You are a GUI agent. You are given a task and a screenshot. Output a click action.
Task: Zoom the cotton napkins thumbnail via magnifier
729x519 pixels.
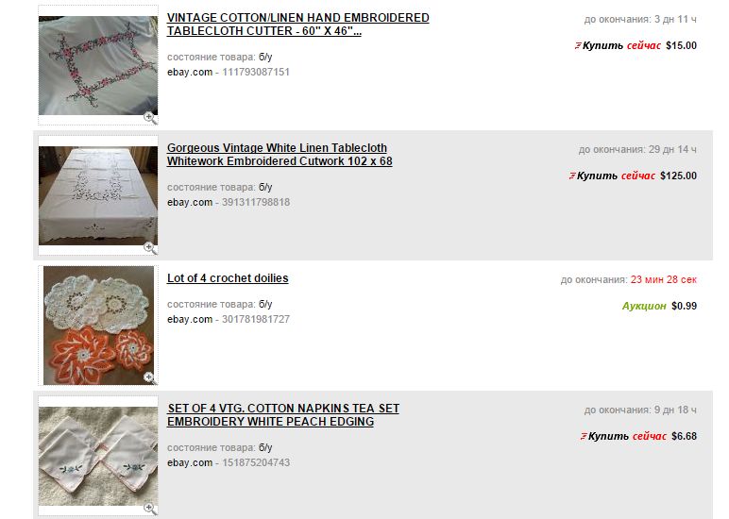(x=150, y=509)
